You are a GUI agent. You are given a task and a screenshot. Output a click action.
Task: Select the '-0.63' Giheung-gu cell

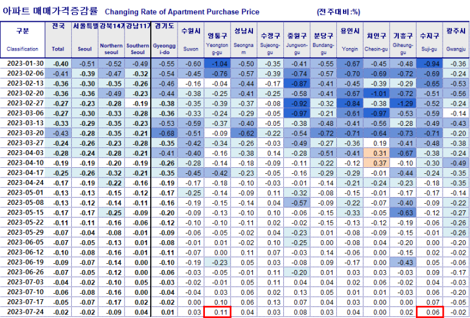click(403, 212)
